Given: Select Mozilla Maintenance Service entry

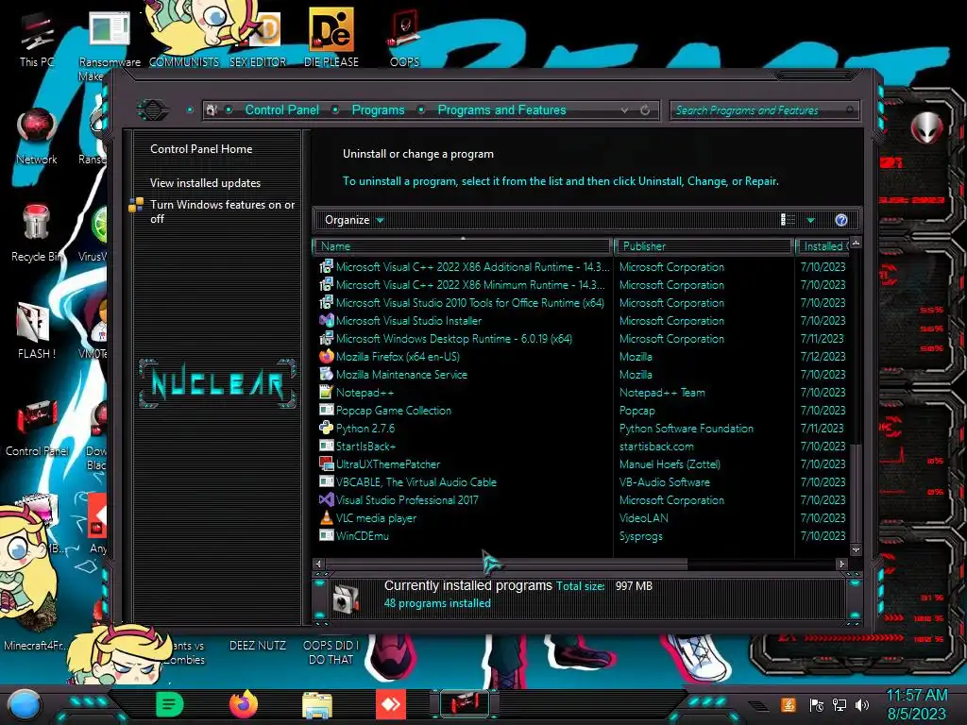Looking at the screenshot, I should (401, 374).
